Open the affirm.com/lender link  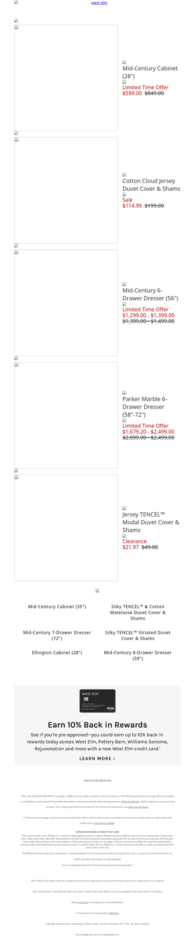130,802
